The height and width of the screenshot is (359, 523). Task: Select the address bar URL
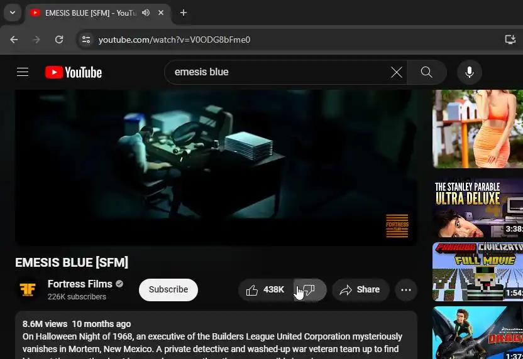click(x=174, y=40)
